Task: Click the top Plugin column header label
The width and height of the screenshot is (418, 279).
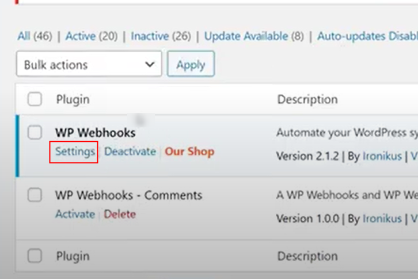Action: 73,100
